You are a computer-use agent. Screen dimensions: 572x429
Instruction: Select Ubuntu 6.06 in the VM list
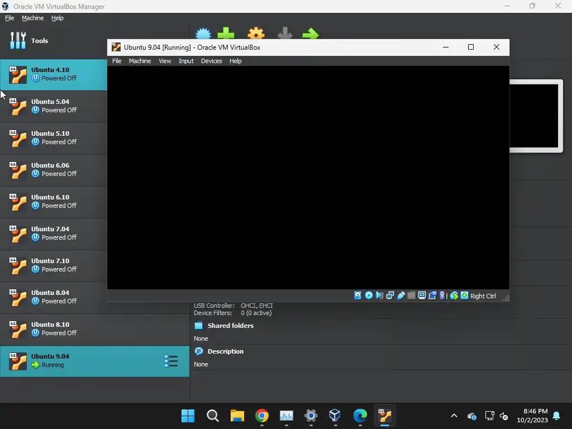tap(53, 170)
